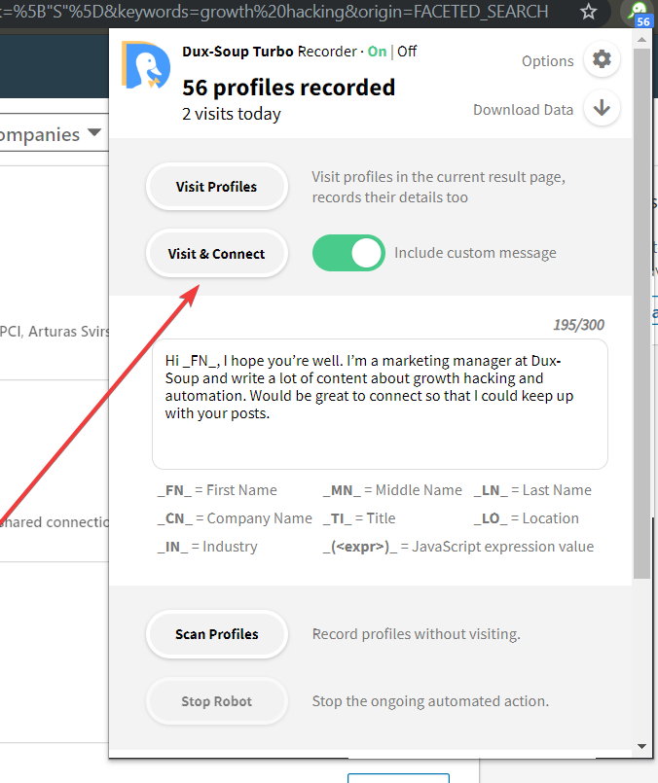Click the Scan Profiles button
Screen dimensions: 658x783
(x=216, y=634)
